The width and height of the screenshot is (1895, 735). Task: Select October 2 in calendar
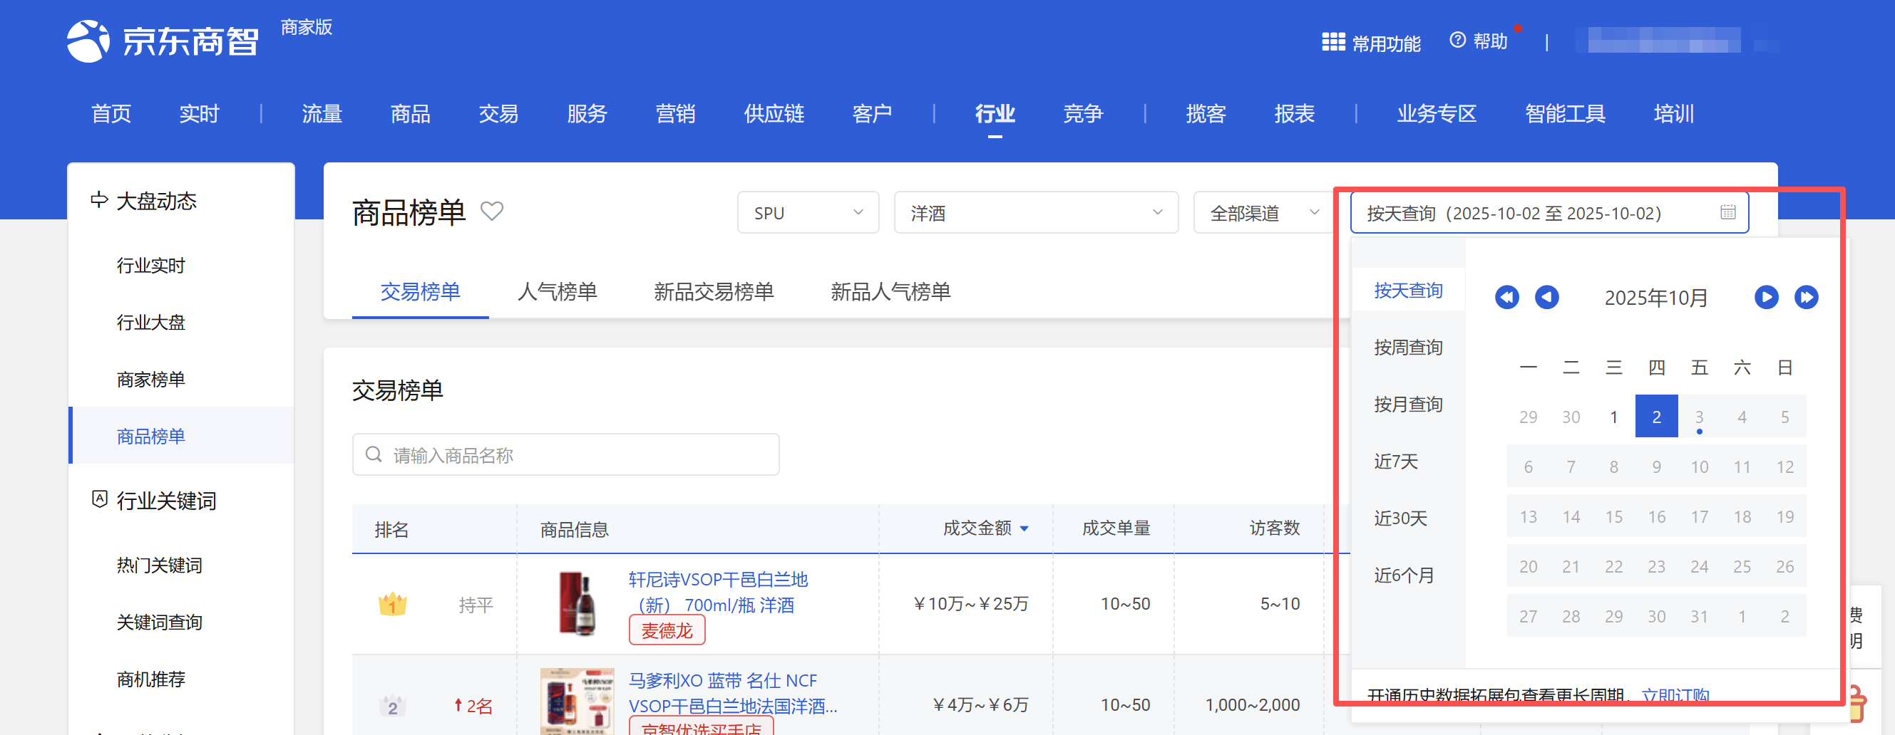pos(1656,416)
